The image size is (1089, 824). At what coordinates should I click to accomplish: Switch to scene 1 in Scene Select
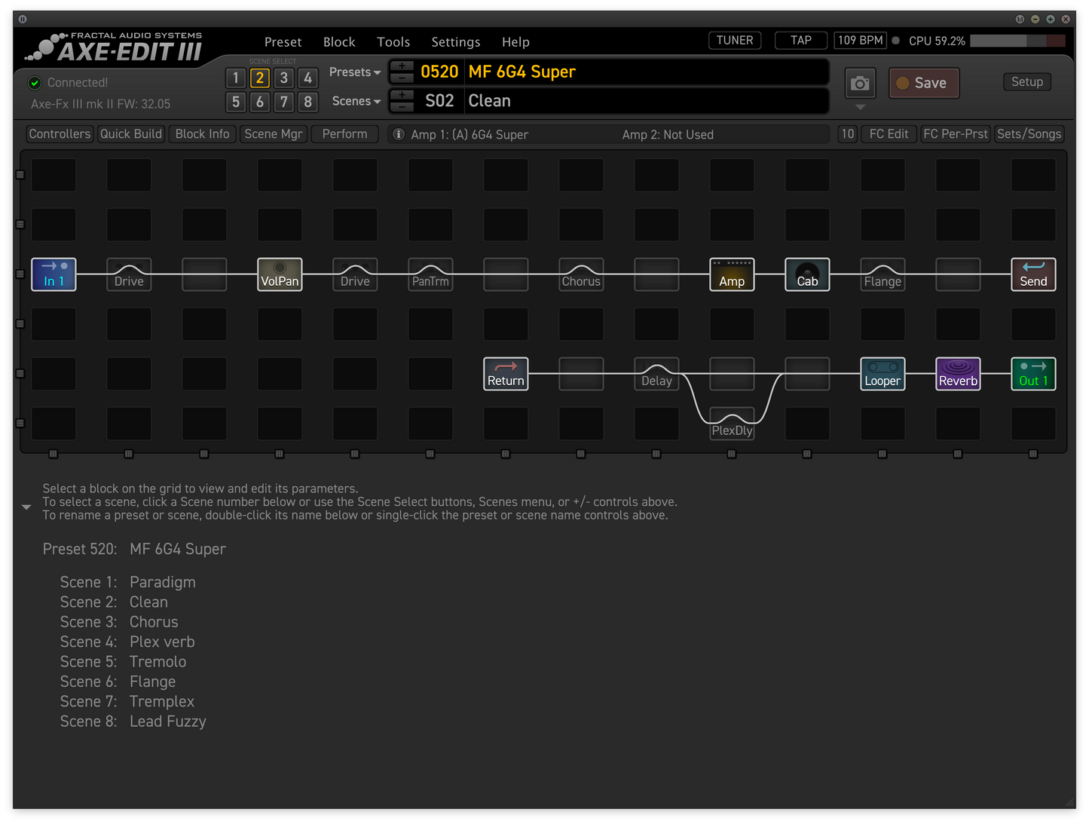click(236, 78)
